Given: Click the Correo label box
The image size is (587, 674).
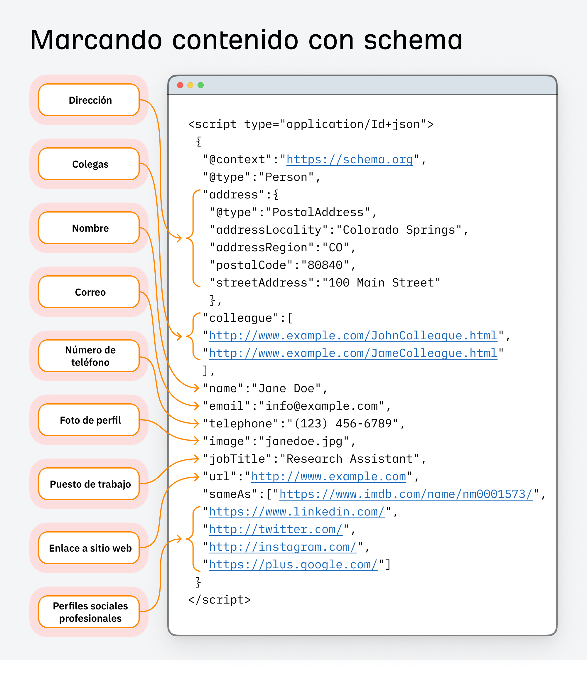Looking at the screenshot, I should [90, 292].
